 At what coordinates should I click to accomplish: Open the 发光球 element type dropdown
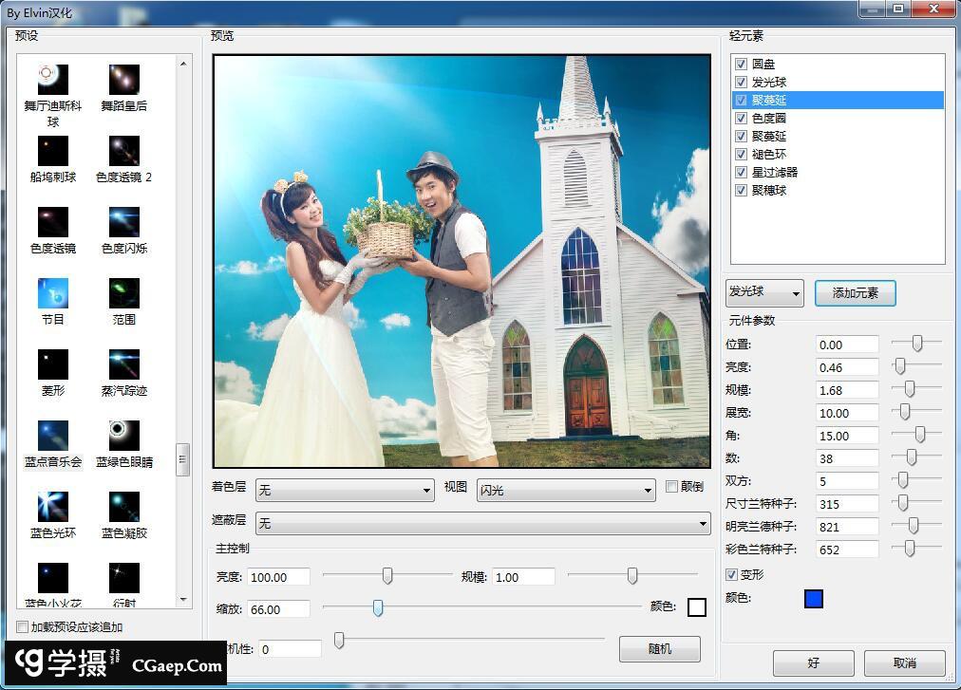764,293
